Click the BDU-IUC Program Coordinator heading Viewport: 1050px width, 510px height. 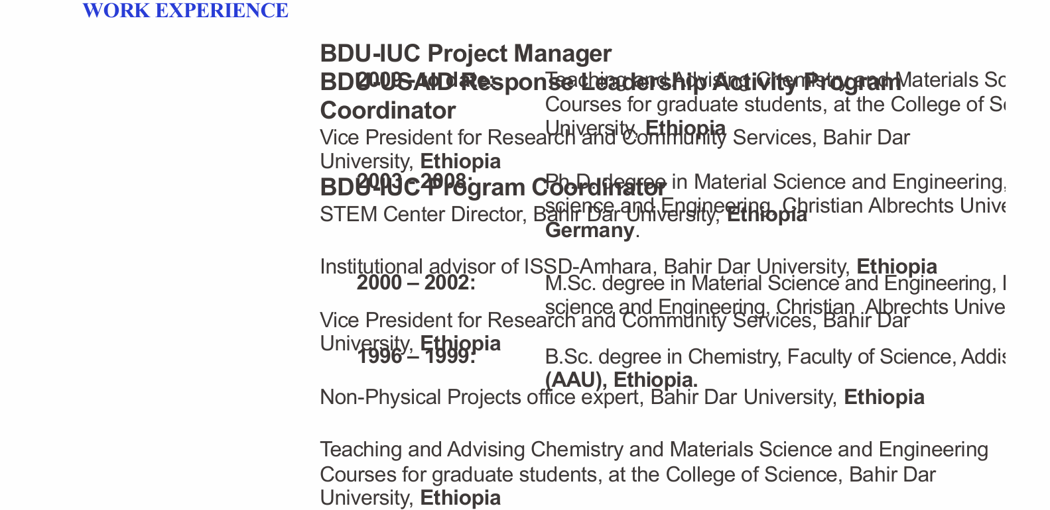click(x=492, y=188)
